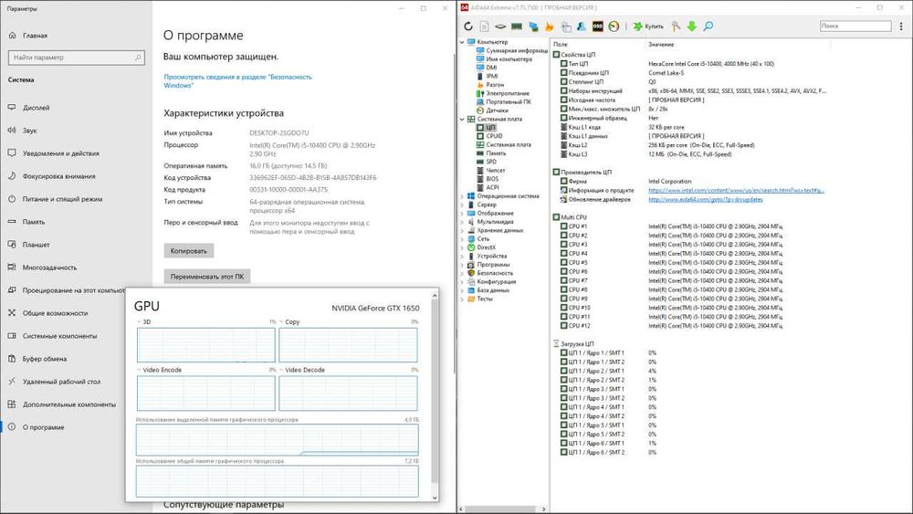Expand the Отображение tree node

coord(462,213)
